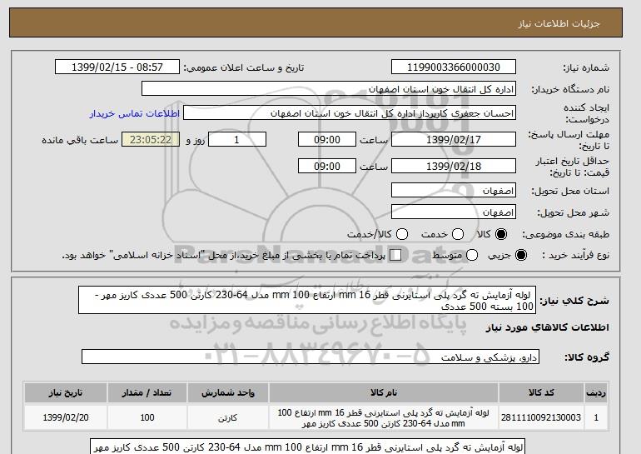Click the جزئیات اطلاعات نیاز header title
This screenshot has height=454, width=641.
tap(559, 23)
